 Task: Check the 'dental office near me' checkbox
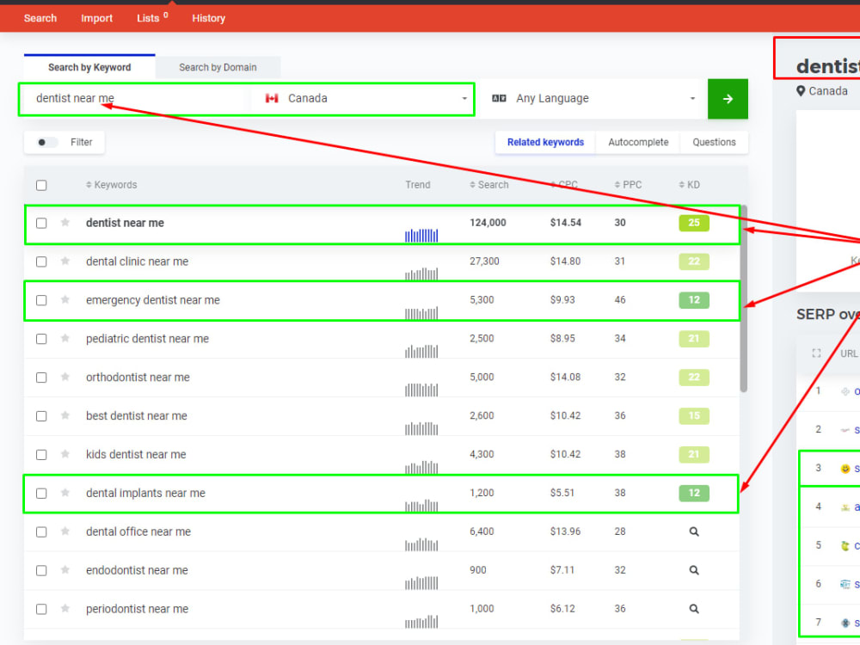click(x=41, y=532)
